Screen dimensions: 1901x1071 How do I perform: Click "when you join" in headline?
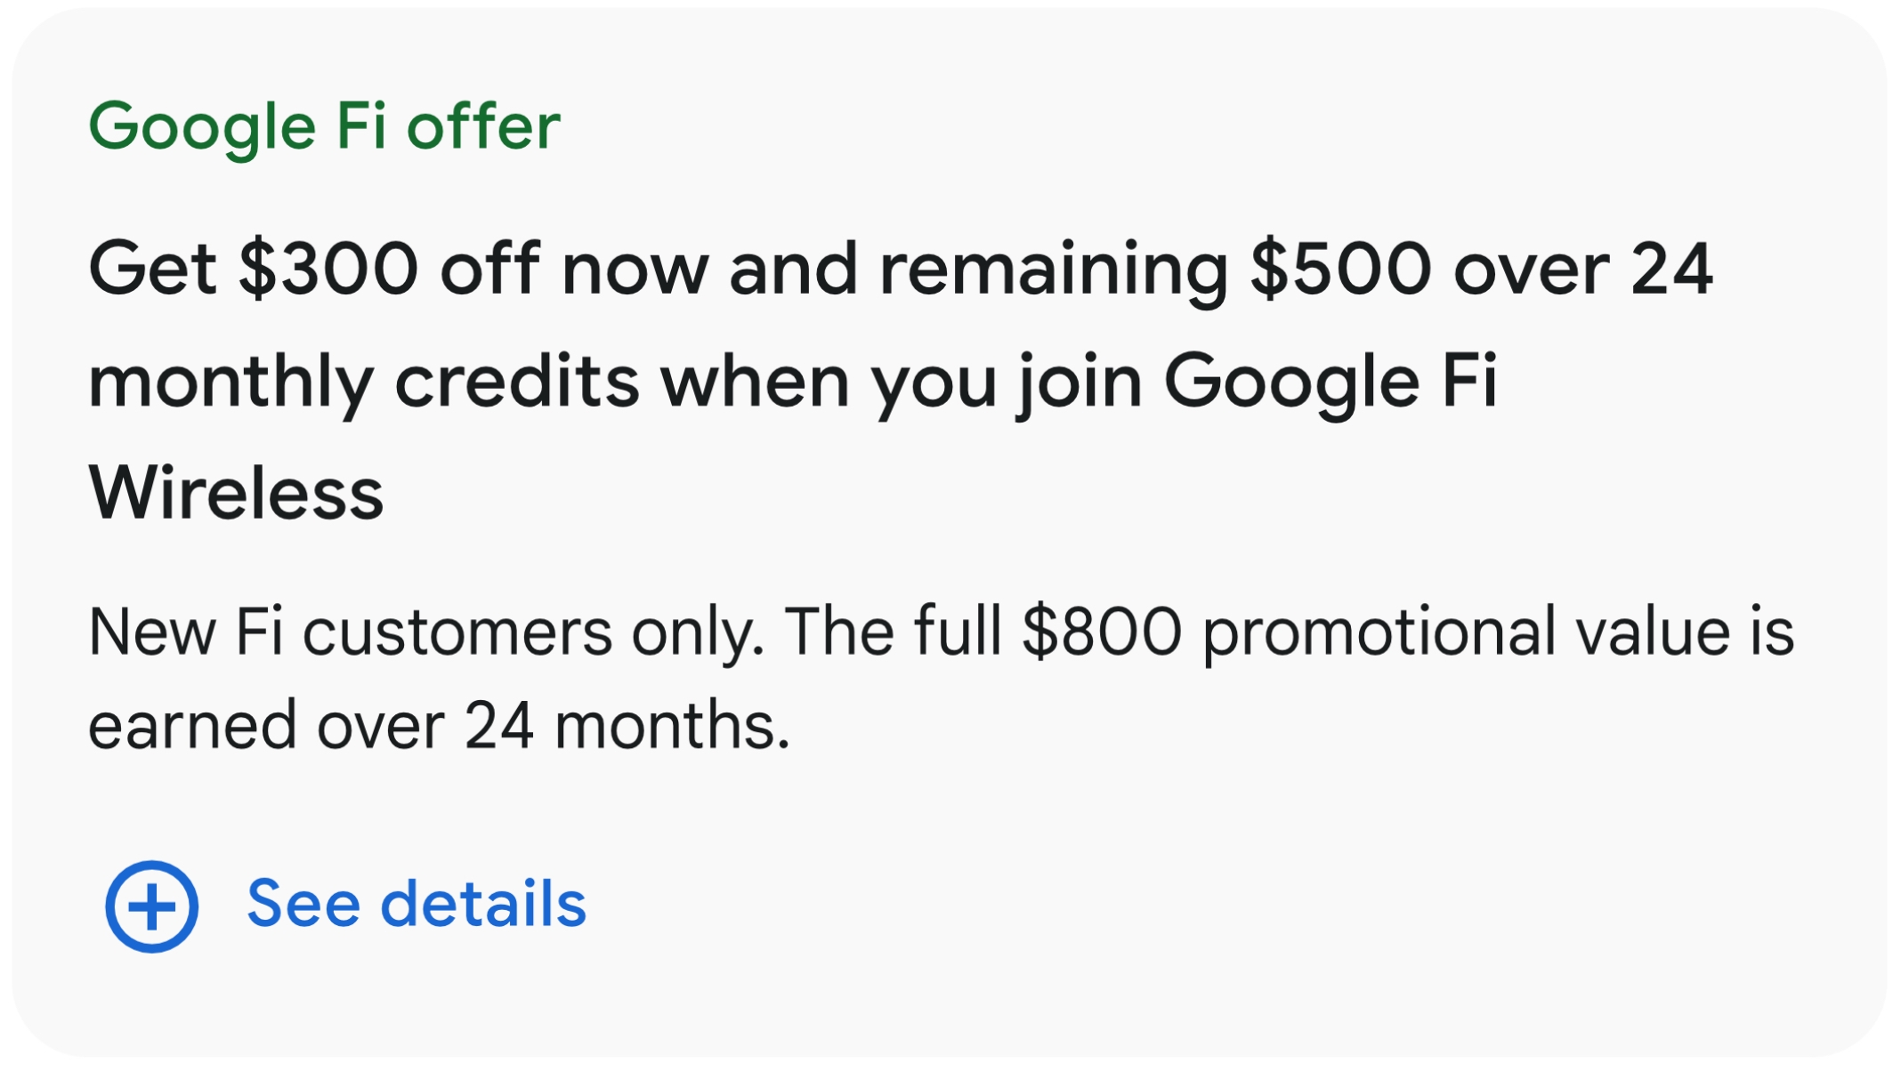(901, 382)
